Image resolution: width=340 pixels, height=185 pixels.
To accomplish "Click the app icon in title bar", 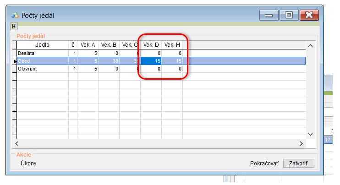I will tap(15, 15).
